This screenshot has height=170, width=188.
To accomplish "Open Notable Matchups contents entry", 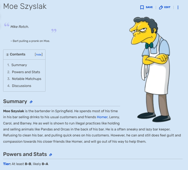I will coord(27,79).
